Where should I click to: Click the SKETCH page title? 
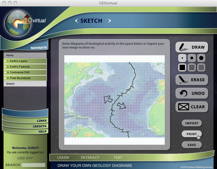[91, 21]
